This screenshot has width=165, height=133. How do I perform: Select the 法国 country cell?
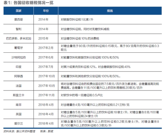click(19, 86)
